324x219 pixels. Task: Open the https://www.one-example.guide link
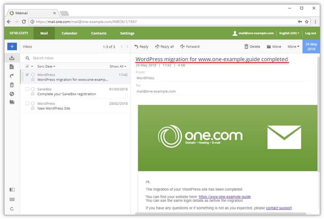[224, 197]
